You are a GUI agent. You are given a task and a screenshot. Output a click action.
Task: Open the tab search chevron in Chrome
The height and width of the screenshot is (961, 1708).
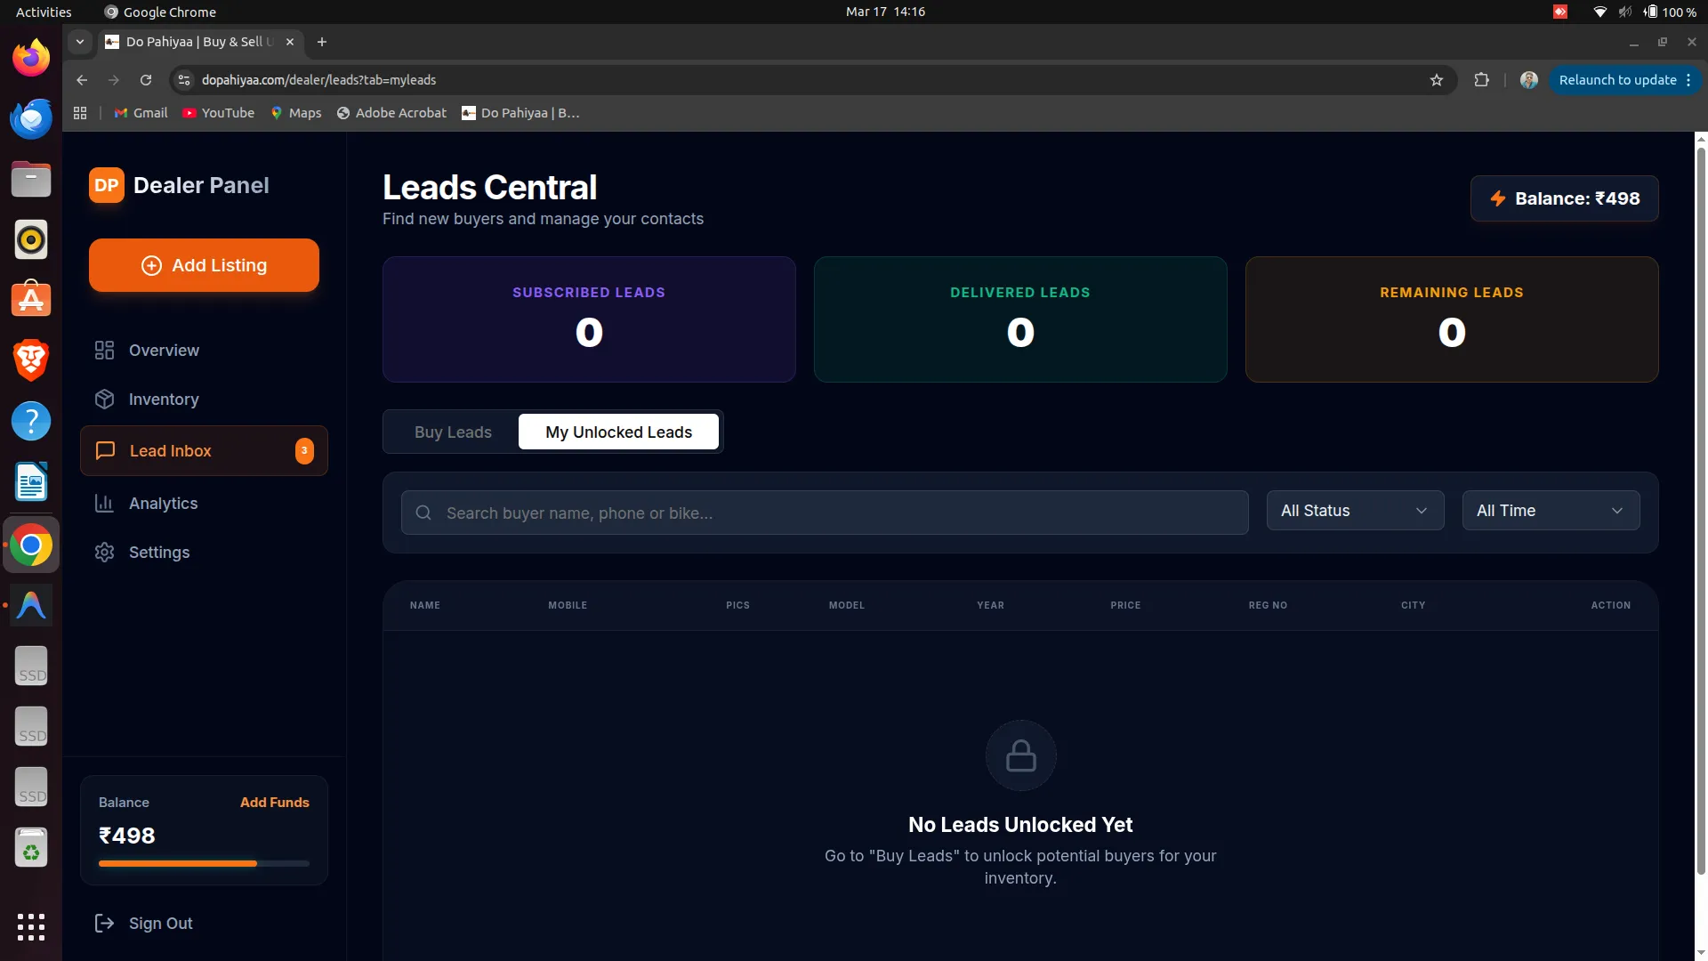coord(79,42)
